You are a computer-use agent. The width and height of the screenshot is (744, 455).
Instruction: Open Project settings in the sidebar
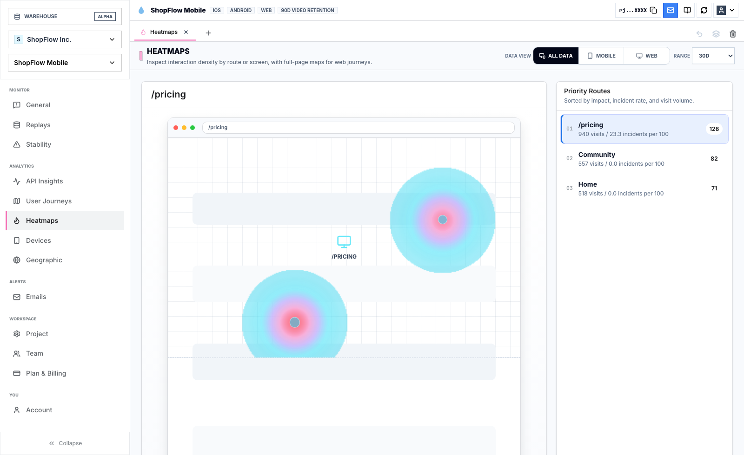coord(65,334)
